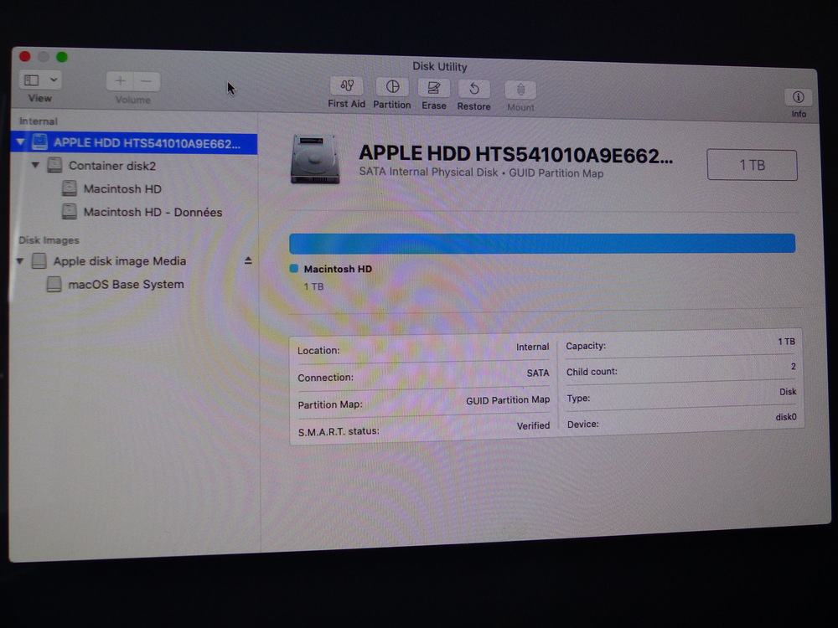The height and width of the screenshot is (628, 838).
Task: Collapse the Container disk2 disclosure triangle
Action: click(35, 165)
